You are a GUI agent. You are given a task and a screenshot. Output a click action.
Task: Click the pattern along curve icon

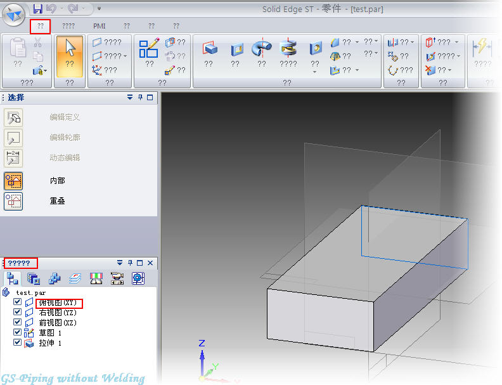point(393,70)
